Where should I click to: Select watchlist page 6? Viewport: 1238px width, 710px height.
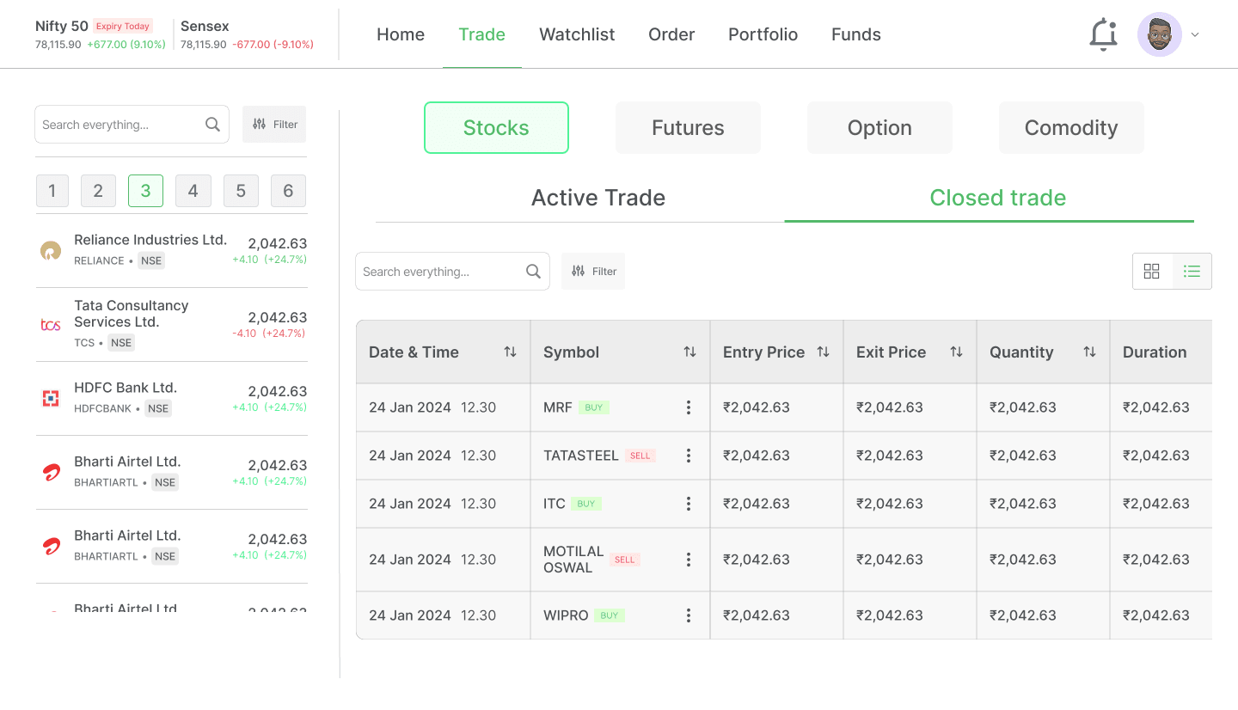pyautogui.click(x=288, y=191)
